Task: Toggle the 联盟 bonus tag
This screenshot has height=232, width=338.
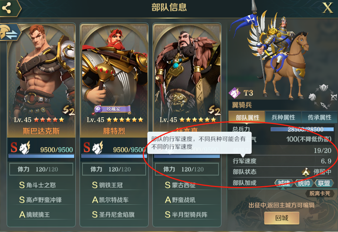Action: [x=324, y=183]
